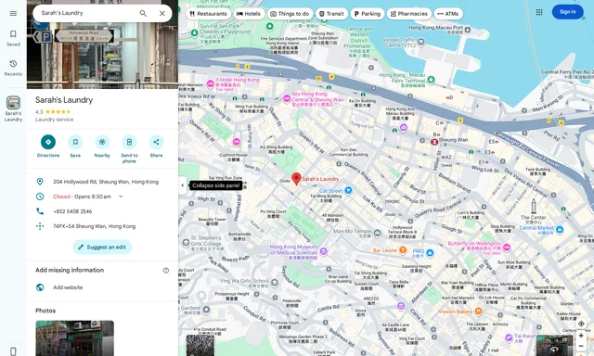
Task: Click Butterfly on Wellington hotel marker
Action: coord(507,248)
